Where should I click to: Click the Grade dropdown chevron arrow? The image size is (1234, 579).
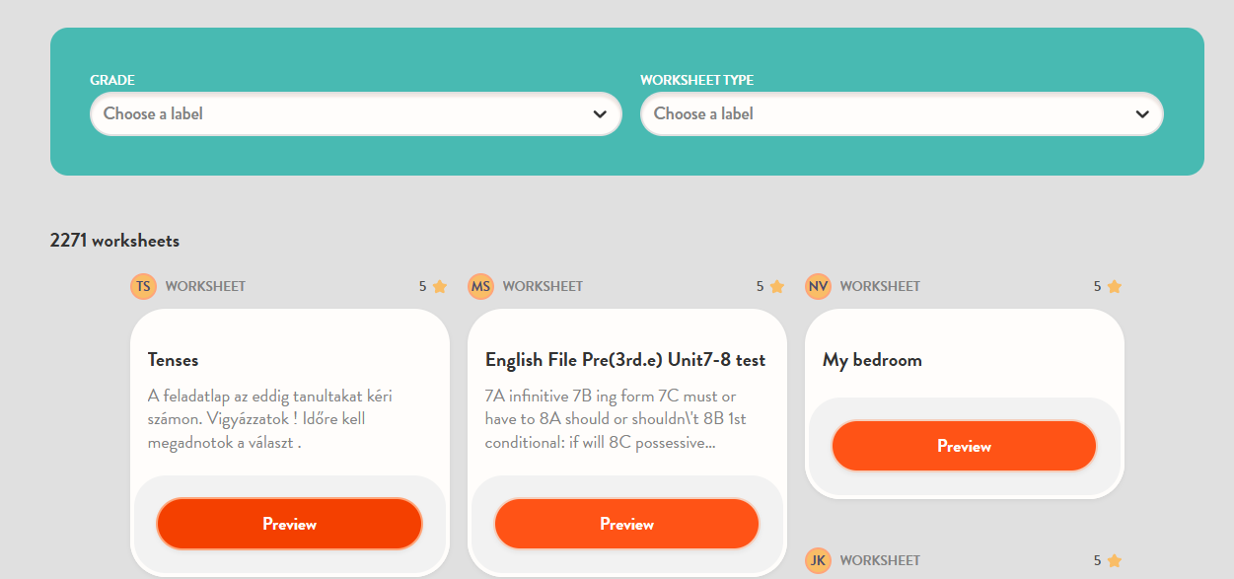pyautogui.click(x=600, y=114)
